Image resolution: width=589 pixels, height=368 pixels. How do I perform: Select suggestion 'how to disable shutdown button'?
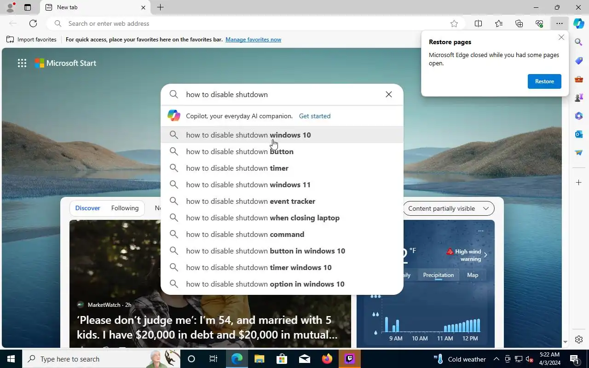282,151
